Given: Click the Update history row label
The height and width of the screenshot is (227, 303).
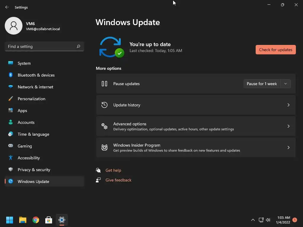Looking at the screenshot, I should (127, 105).
